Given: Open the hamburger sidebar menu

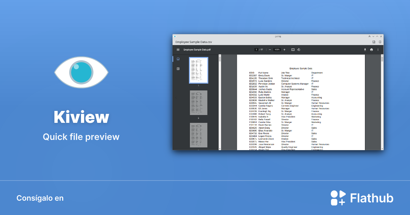Looking at the screenshot, I should click(x=178, y=49).
